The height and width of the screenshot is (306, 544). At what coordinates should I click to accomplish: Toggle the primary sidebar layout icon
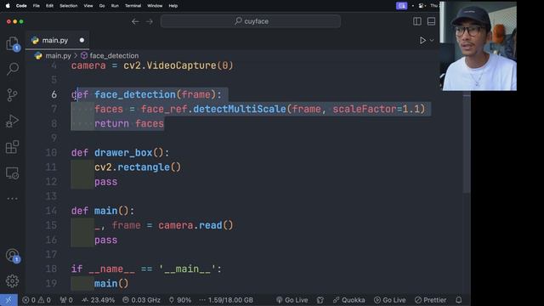417,21
